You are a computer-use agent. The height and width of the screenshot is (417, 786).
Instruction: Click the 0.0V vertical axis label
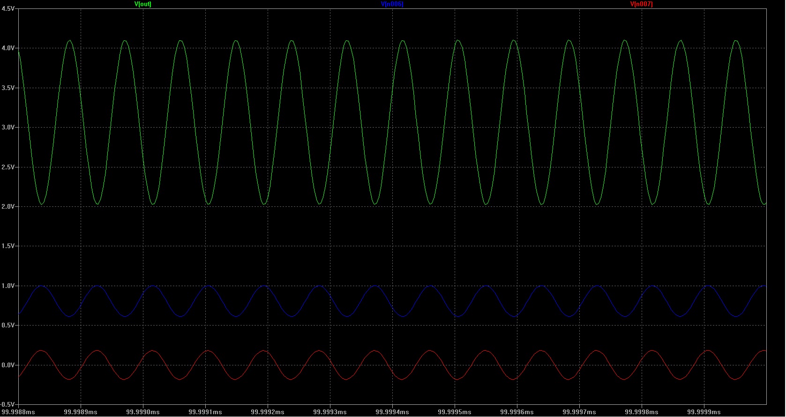8,365
